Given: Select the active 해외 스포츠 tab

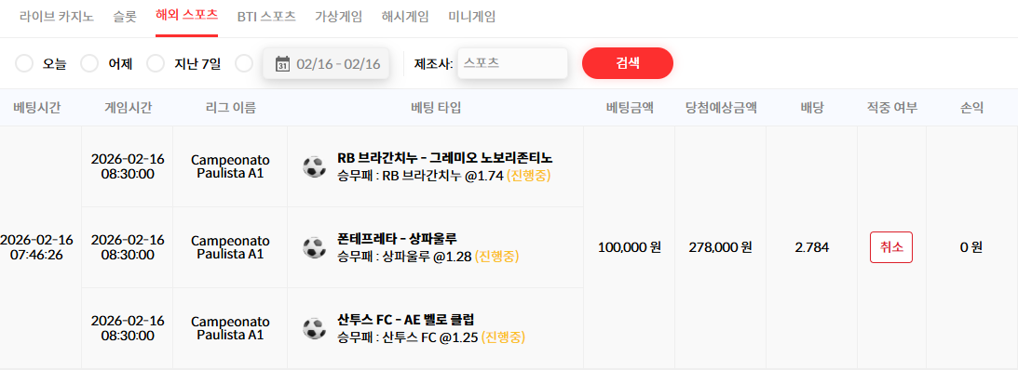Looking at the screenshot, I should [x=187, y=16].
